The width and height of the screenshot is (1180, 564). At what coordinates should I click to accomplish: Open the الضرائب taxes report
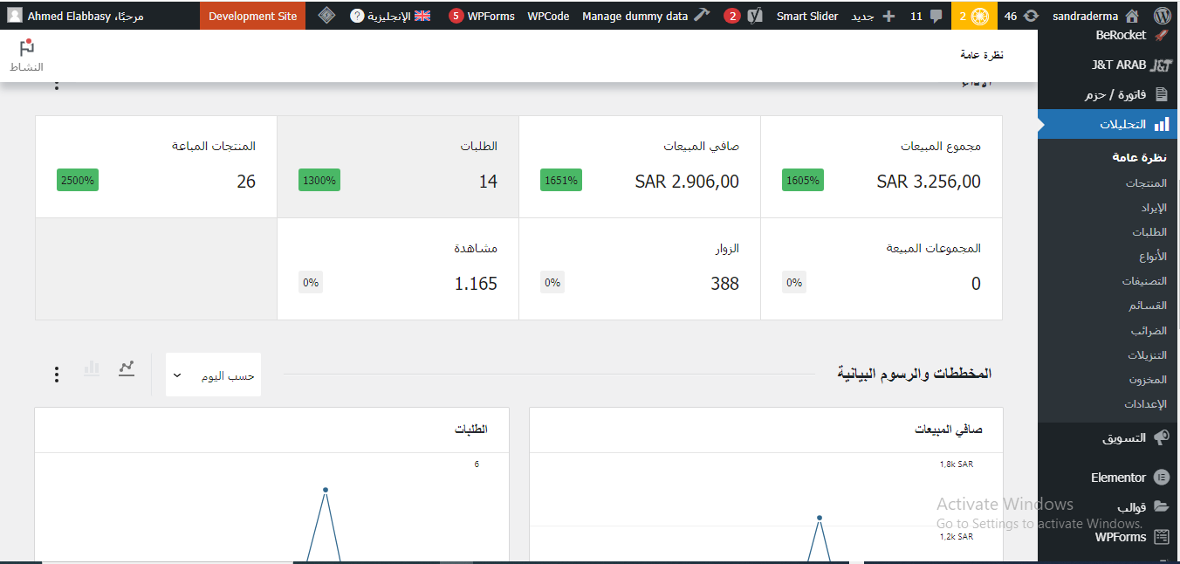click(1149, 331)
